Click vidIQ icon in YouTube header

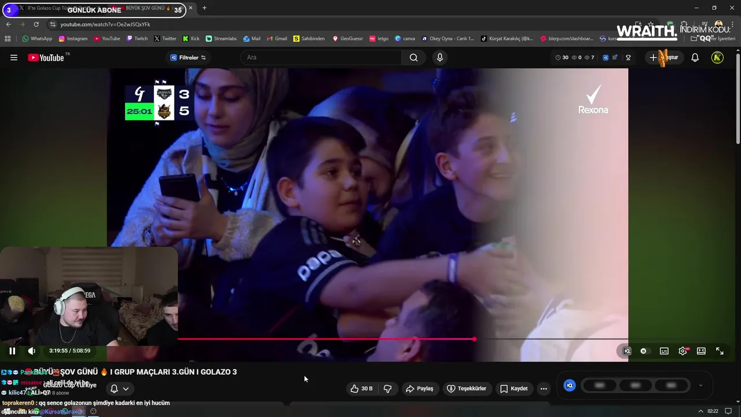[606, 57]
